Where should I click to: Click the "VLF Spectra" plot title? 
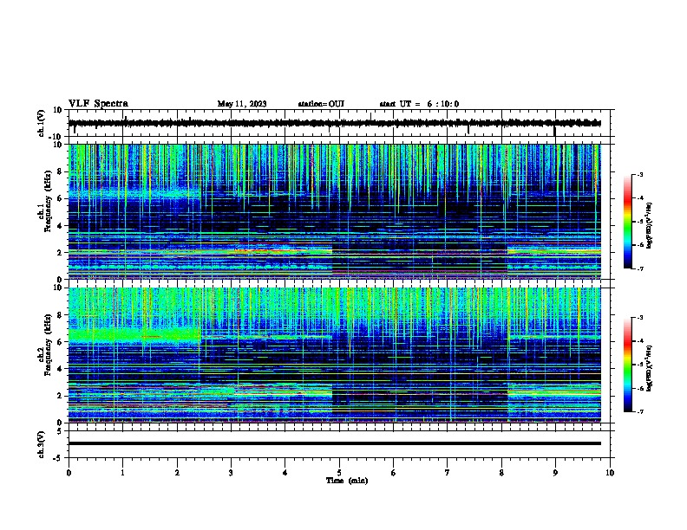(98, 104)
